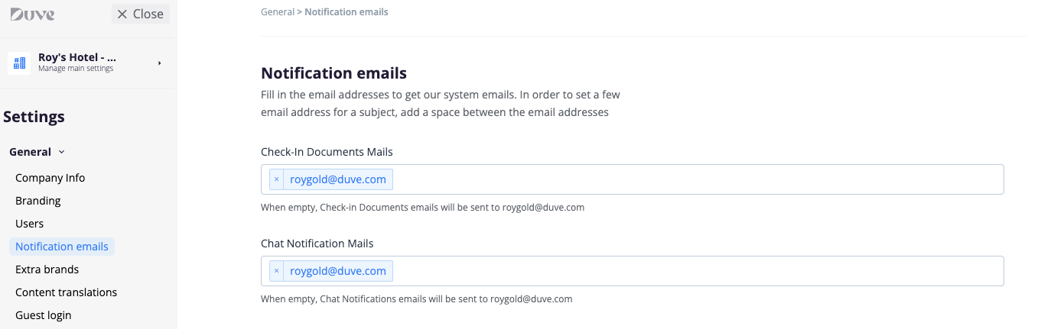Click roygold@duve.com tag in Chat Notification
The height and width of the screenshot is (329, 1041).
click(x=338, y=271)
